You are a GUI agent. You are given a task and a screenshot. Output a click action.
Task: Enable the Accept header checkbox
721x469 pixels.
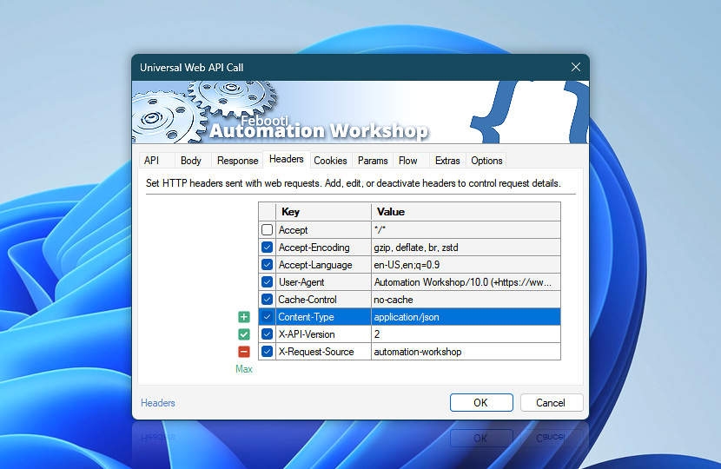pos(267,229)
